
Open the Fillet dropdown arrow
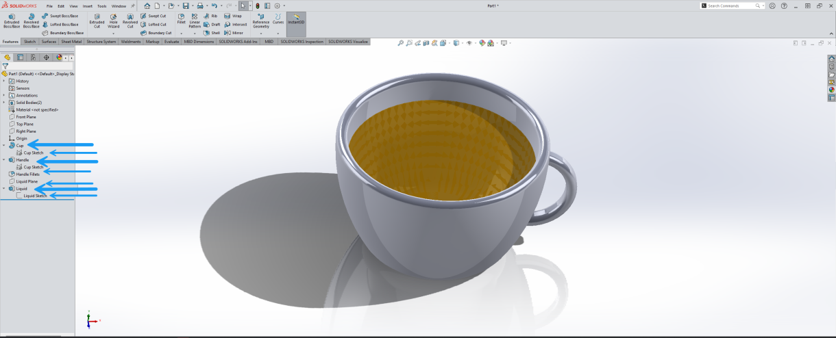(181, 33)
